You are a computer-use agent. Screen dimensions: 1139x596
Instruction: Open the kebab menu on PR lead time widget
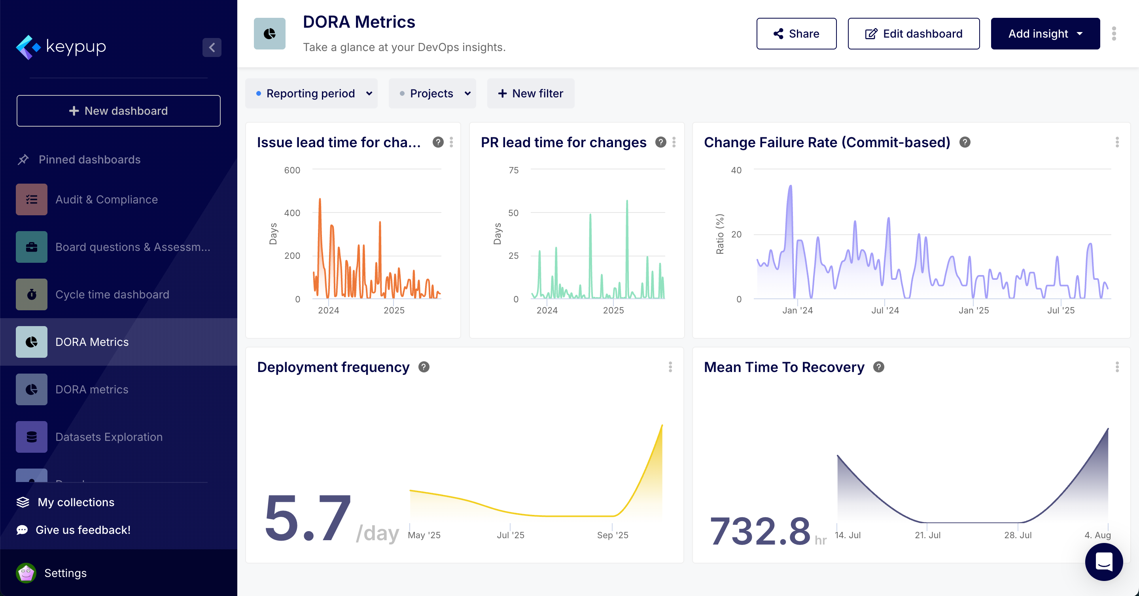point(674,142)
